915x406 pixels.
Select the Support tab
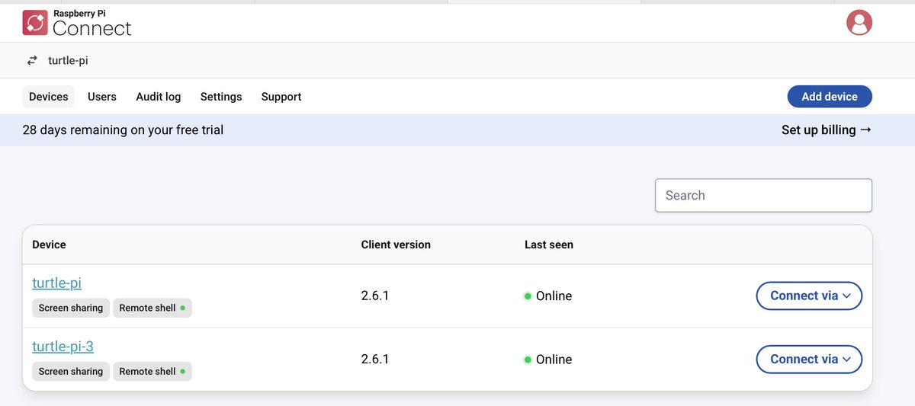[281, 97]
